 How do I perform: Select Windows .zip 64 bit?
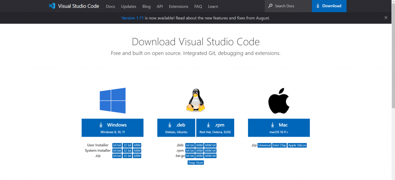coord(117,156)
